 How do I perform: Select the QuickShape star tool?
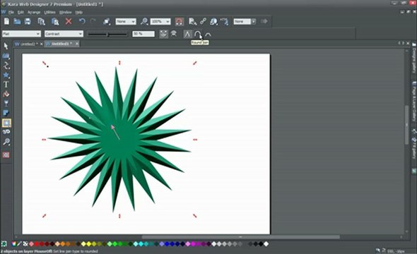coord(6,75)
